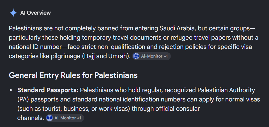Click the +1 count after the Umrah sentence

[165, 56]
